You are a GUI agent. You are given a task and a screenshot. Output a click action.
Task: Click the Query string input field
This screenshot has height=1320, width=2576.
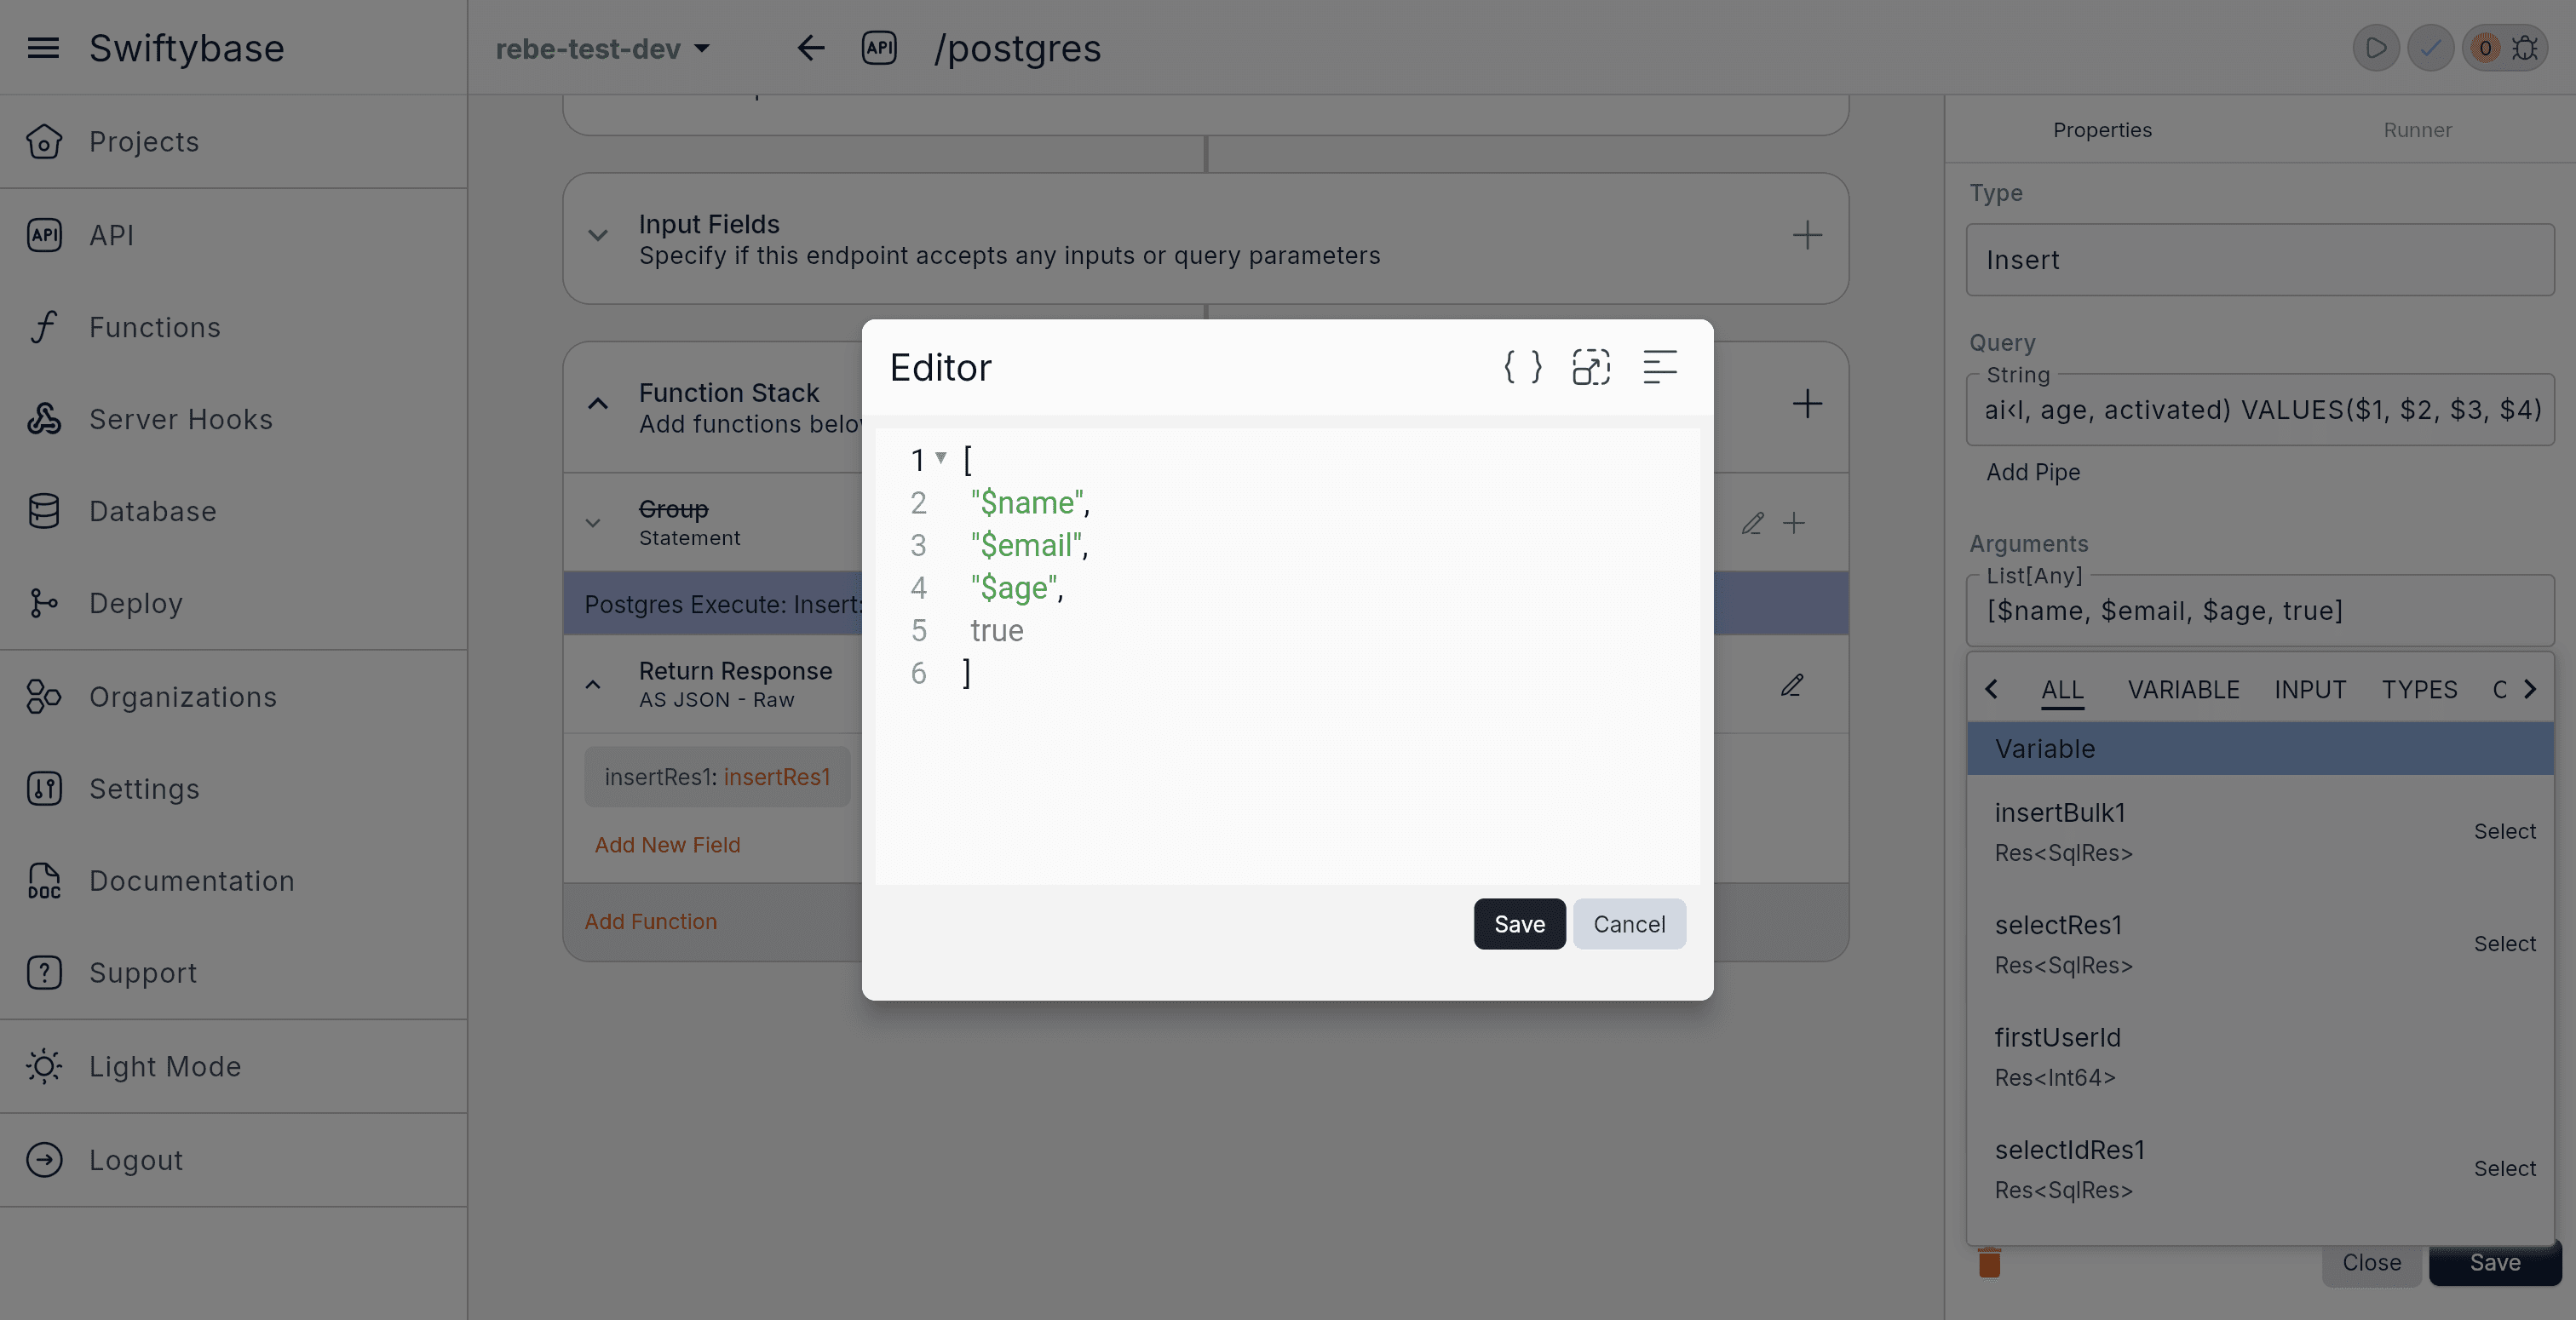[2260, 410]
